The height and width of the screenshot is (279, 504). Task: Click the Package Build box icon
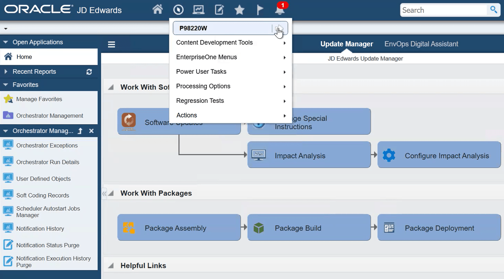[259, 228]
